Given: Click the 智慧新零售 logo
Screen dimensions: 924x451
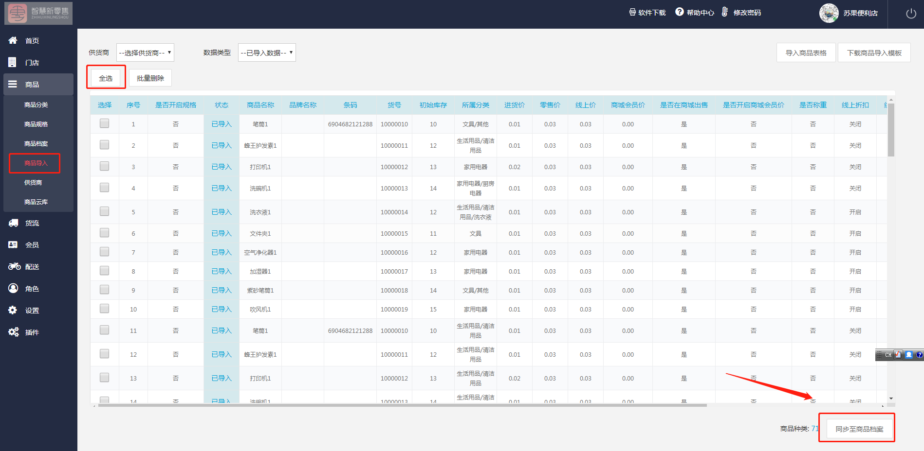Looking at the screenshot, I should point(38,13).
